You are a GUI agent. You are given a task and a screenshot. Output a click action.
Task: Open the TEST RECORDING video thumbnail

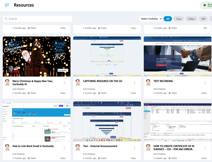click(178, 56)
